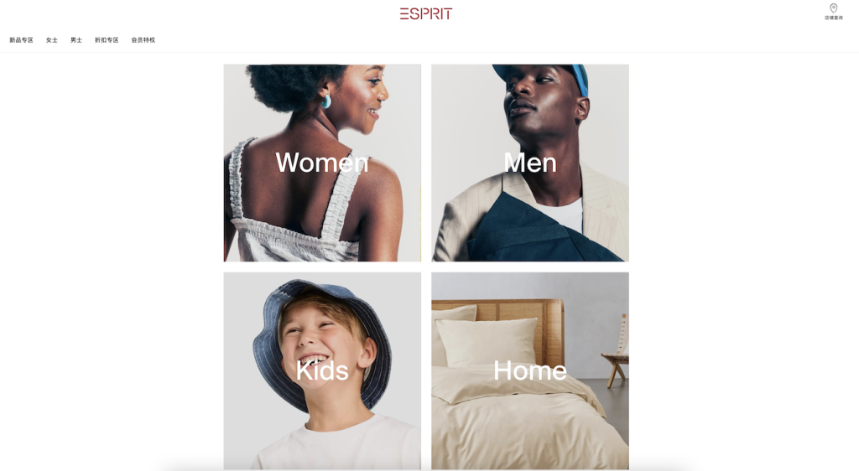Open the 新品专区 new arrivals menu
859x471 pixels.
pos(21,40)
